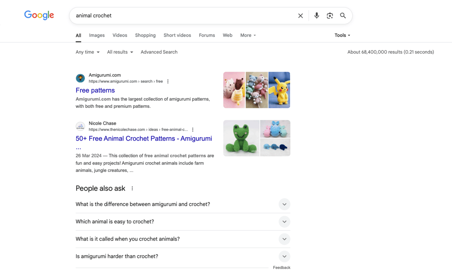Click the Advanced Search link
The height and width of the screenshot is (271, 452).
click(159, 52)
